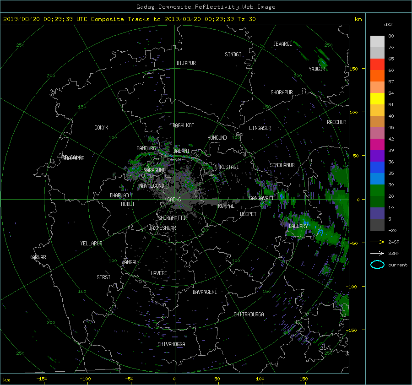
Task: Click the BALLARY city label
Action: tap(298, 226)
